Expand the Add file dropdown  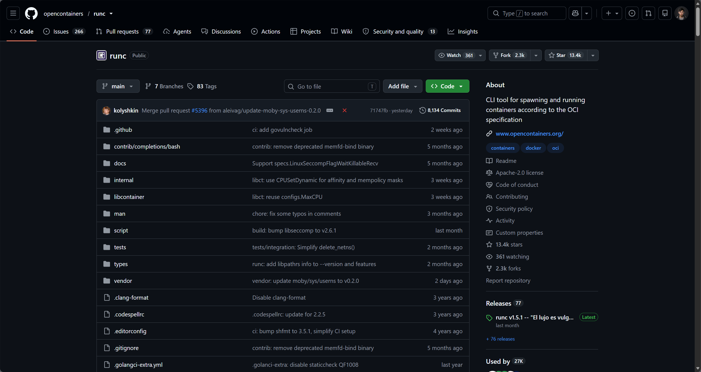(x=403, y=86)
